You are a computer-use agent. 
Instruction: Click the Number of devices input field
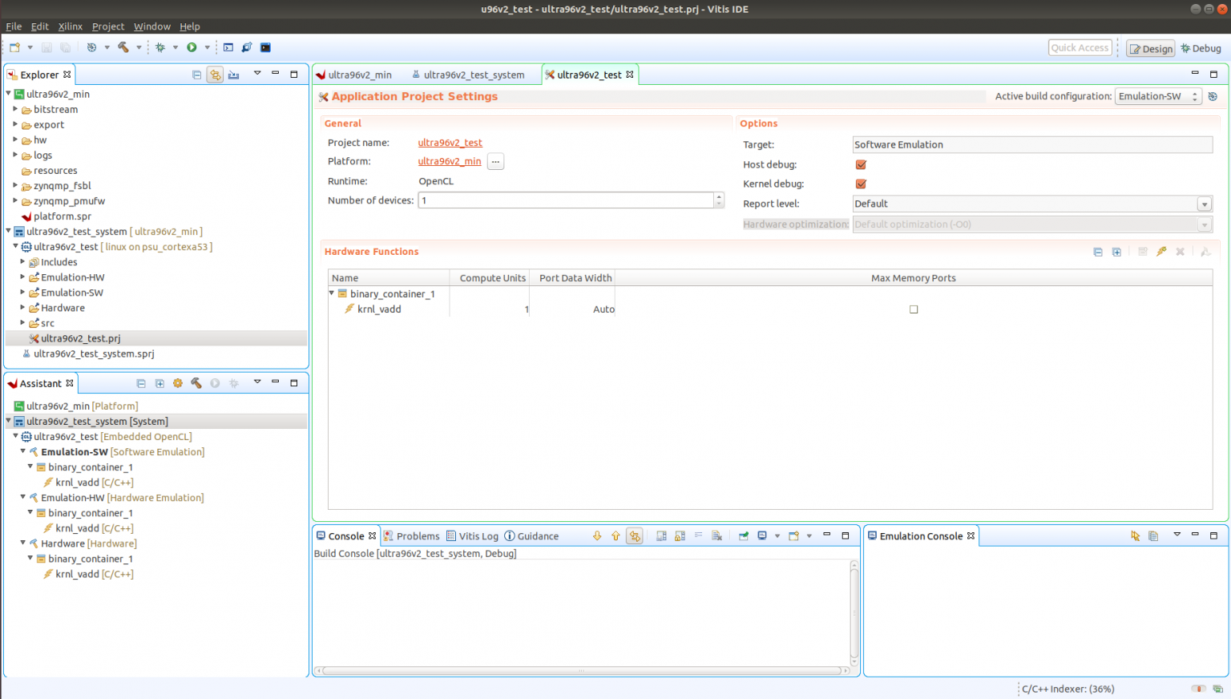566,200
